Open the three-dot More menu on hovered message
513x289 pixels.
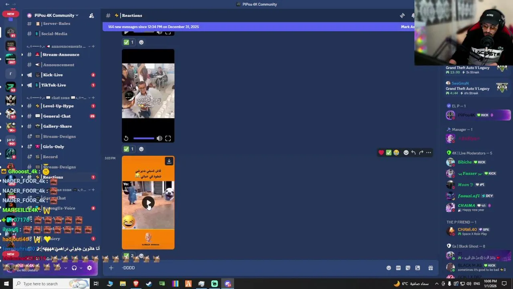(428, 153)
